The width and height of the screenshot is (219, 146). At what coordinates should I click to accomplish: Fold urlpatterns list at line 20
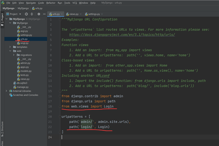[60, 117]
